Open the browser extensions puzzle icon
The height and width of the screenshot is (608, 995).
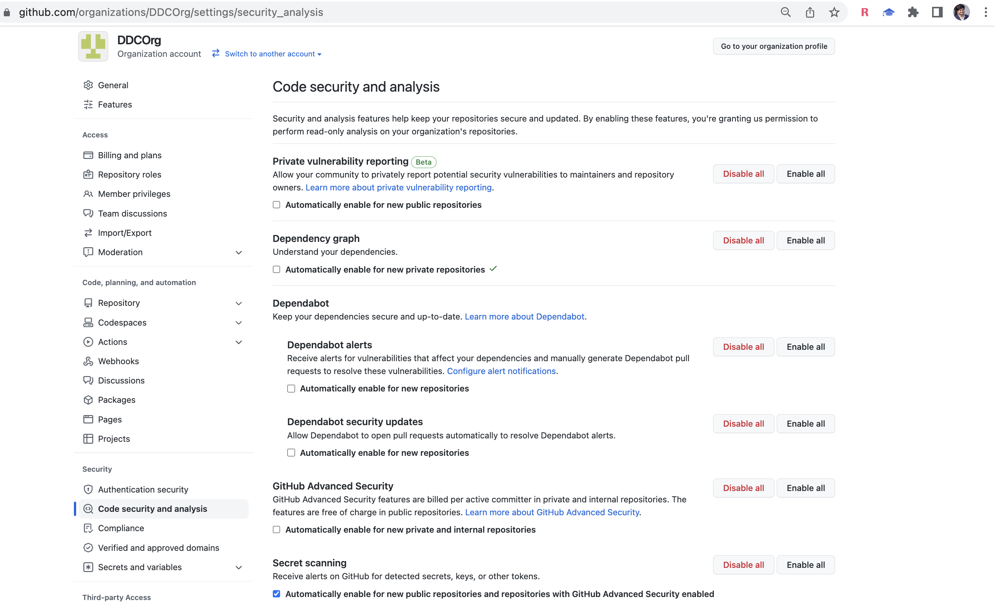[913, 12]
